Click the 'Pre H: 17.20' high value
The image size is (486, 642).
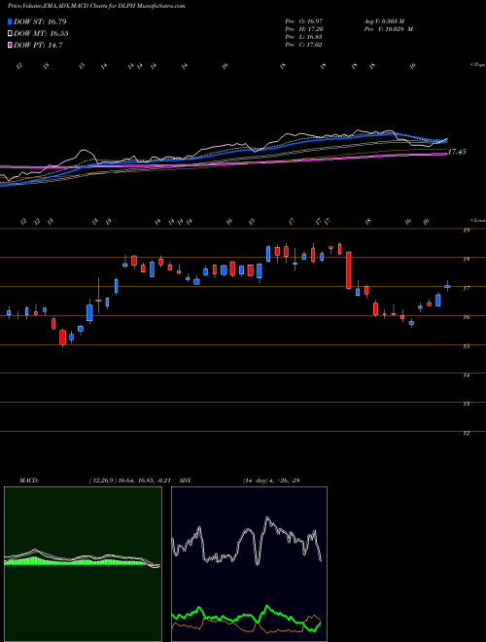click(x=304, y=29)
